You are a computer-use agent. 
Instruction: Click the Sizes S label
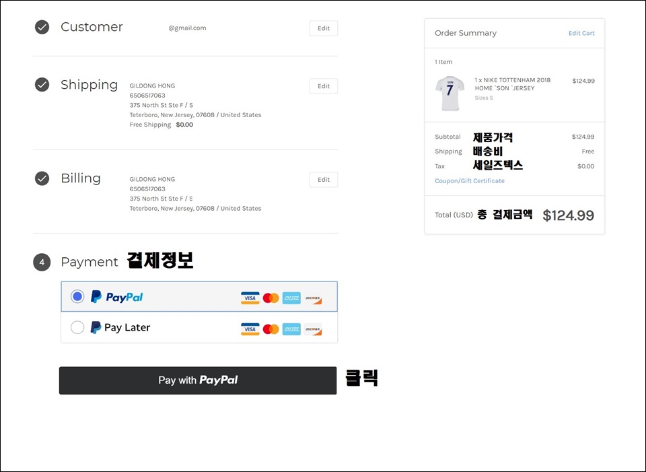pyautogui.click(x=484, y=98)
